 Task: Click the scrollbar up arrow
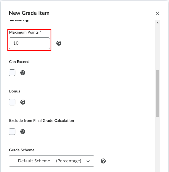[157, 23]
